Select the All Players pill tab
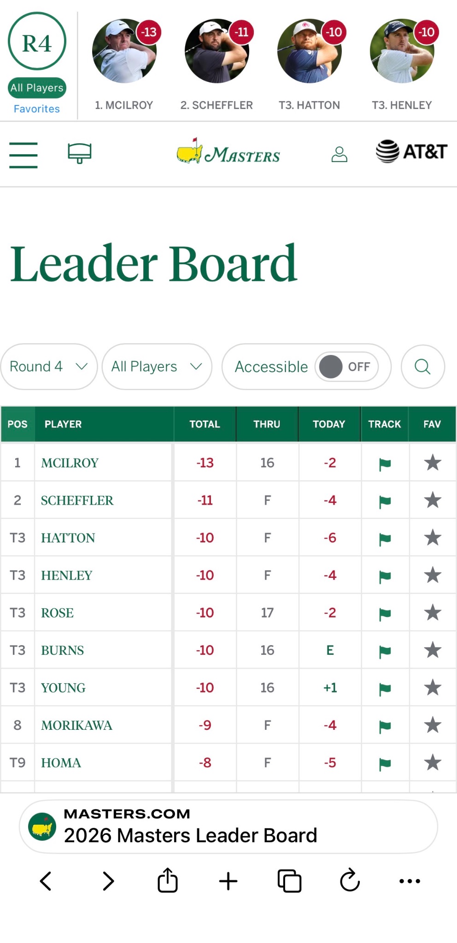This screenshot has width=457, height=943. pos(37,87)
